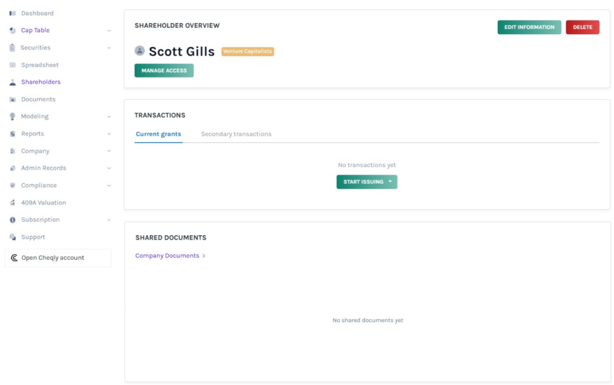Select the Current grants tab
Screen dimensions: 614x385
158,134
